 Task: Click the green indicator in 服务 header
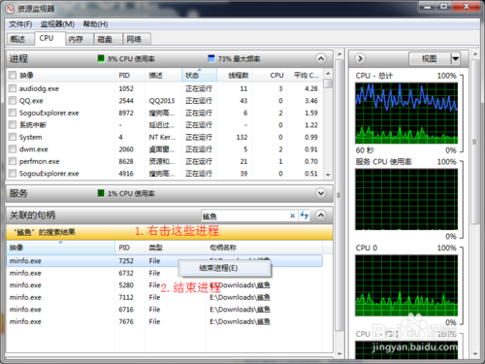tap(101, 193)
